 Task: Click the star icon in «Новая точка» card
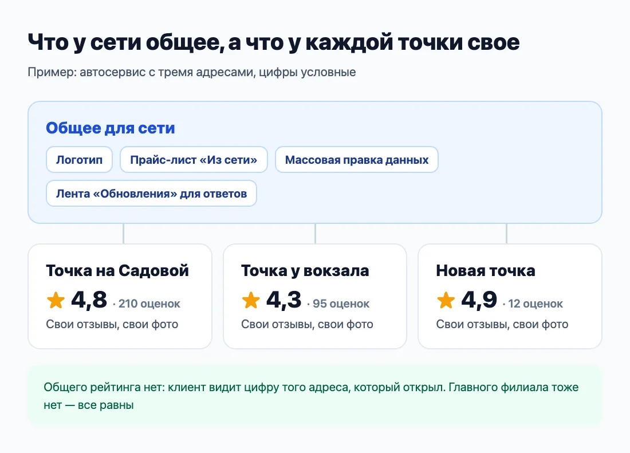pos(446,301)
